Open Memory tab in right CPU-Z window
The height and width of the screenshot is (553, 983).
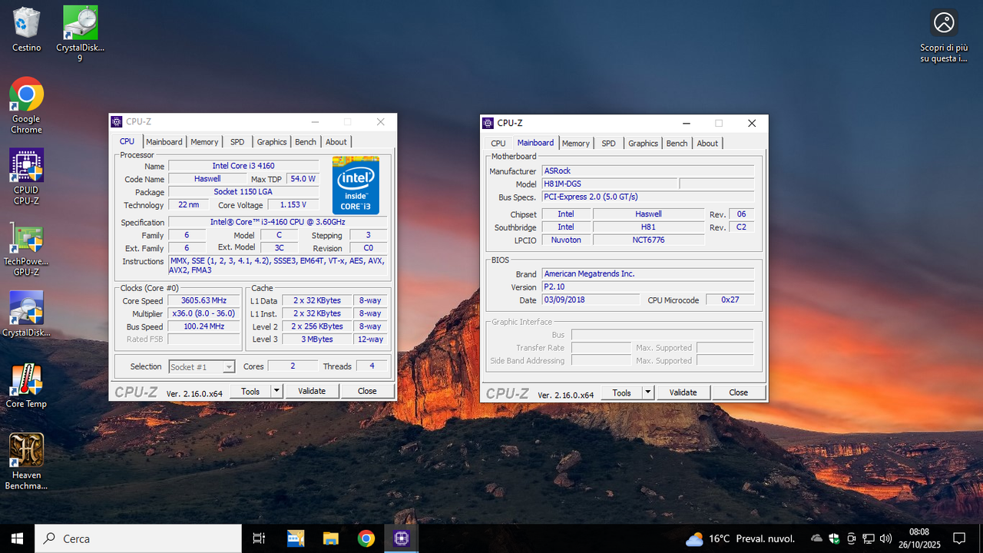(x=575, y=144)
